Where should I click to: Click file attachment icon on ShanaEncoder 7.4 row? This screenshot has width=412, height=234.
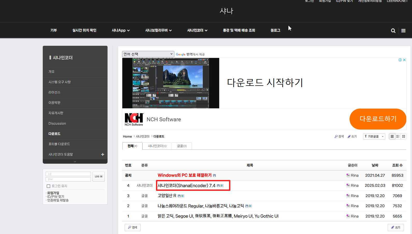pos(218,186)
